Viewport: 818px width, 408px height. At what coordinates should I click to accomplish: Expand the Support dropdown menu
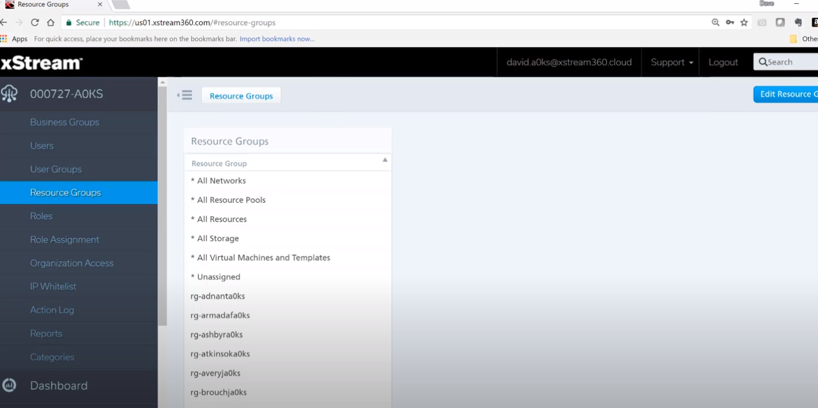pos(671,62)
